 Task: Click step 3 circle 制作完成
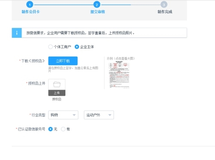(164, 5)
